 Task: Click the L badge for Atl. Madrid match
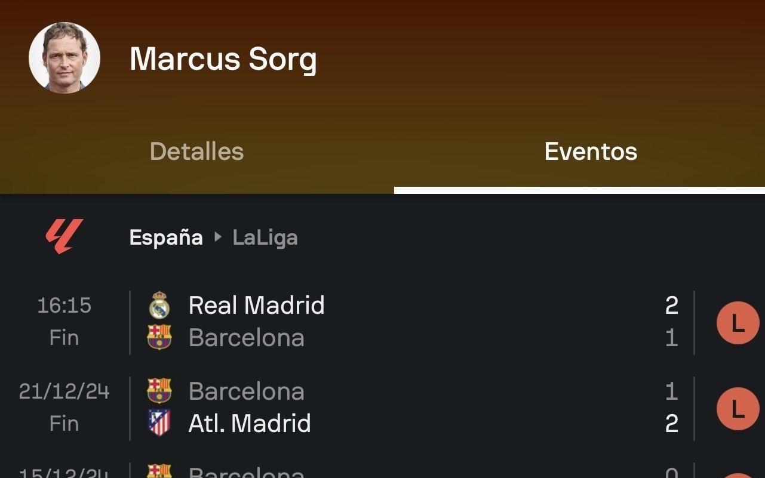click(738, 409)
